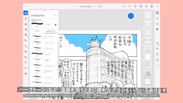Viewport: 183px width, 103px height.
Task: Redo the last action
Action: click(130, 6)
